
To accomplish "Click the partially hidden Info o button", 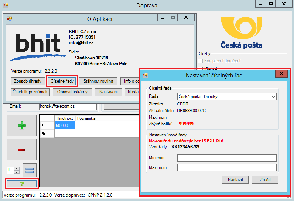I will (x=130, y=81).
